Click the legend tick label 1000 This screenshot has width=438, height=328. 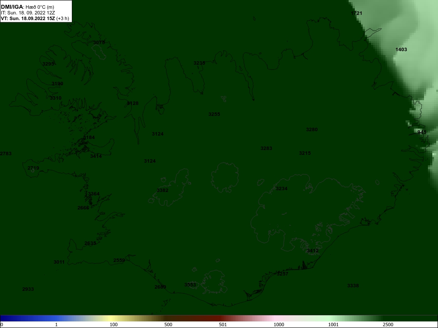279,325
